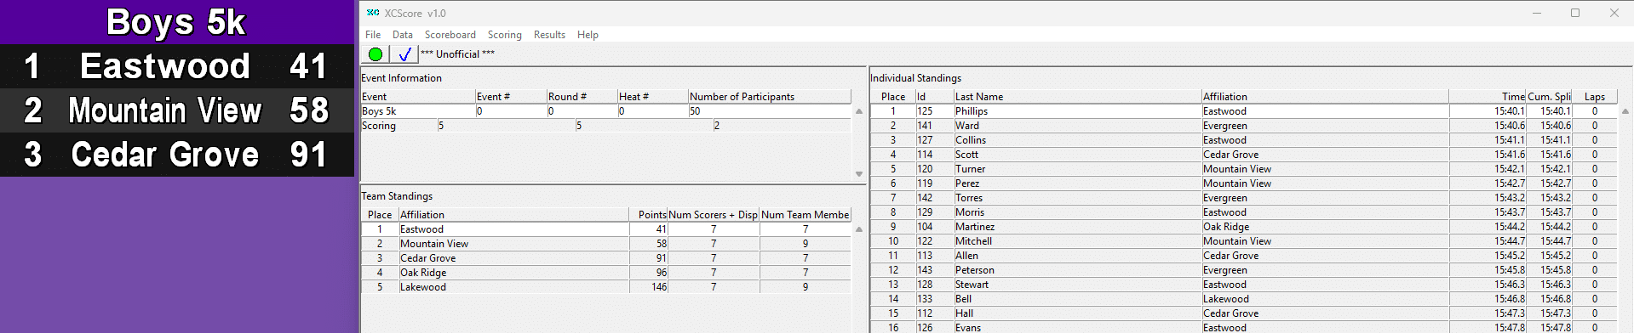Click Lakewood's 146 points cell

(649, 287)
